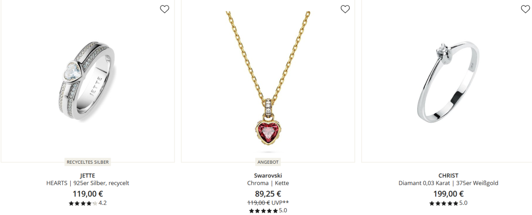Select HEARTS 925er Silber recycelt title
532x215 pixels.
(x=87, y=183)
